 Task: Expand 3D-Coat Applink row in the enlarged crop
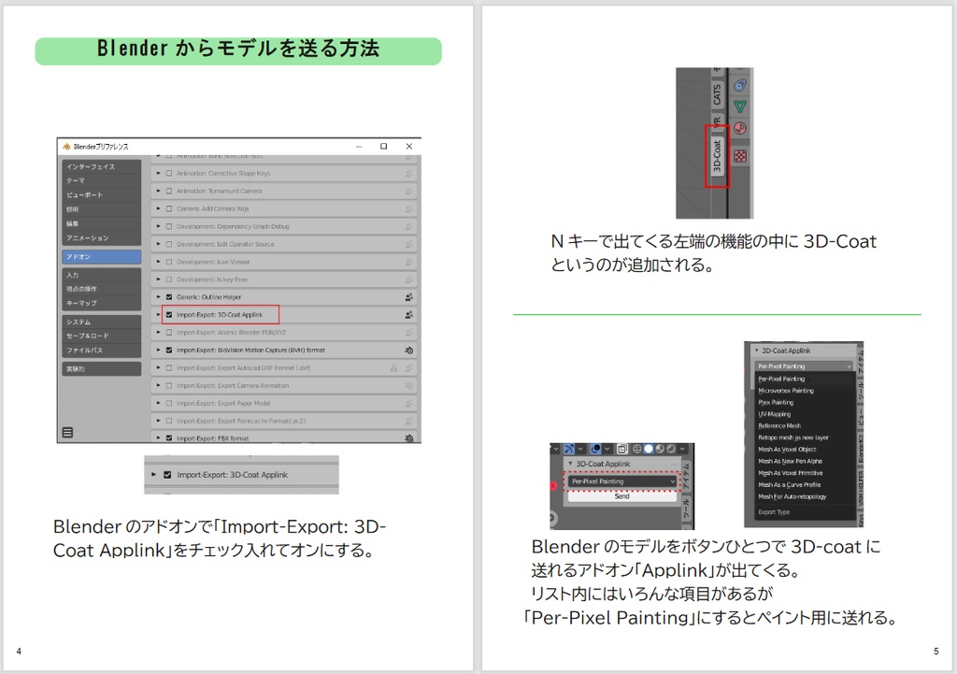(152, 475)
